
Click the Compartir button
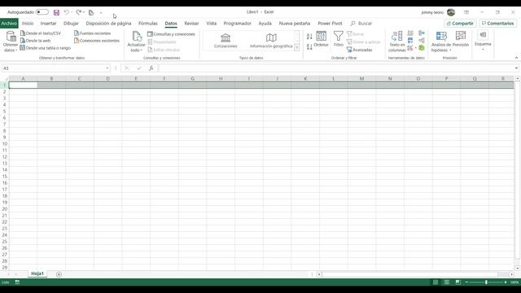[x=460, y=24]
